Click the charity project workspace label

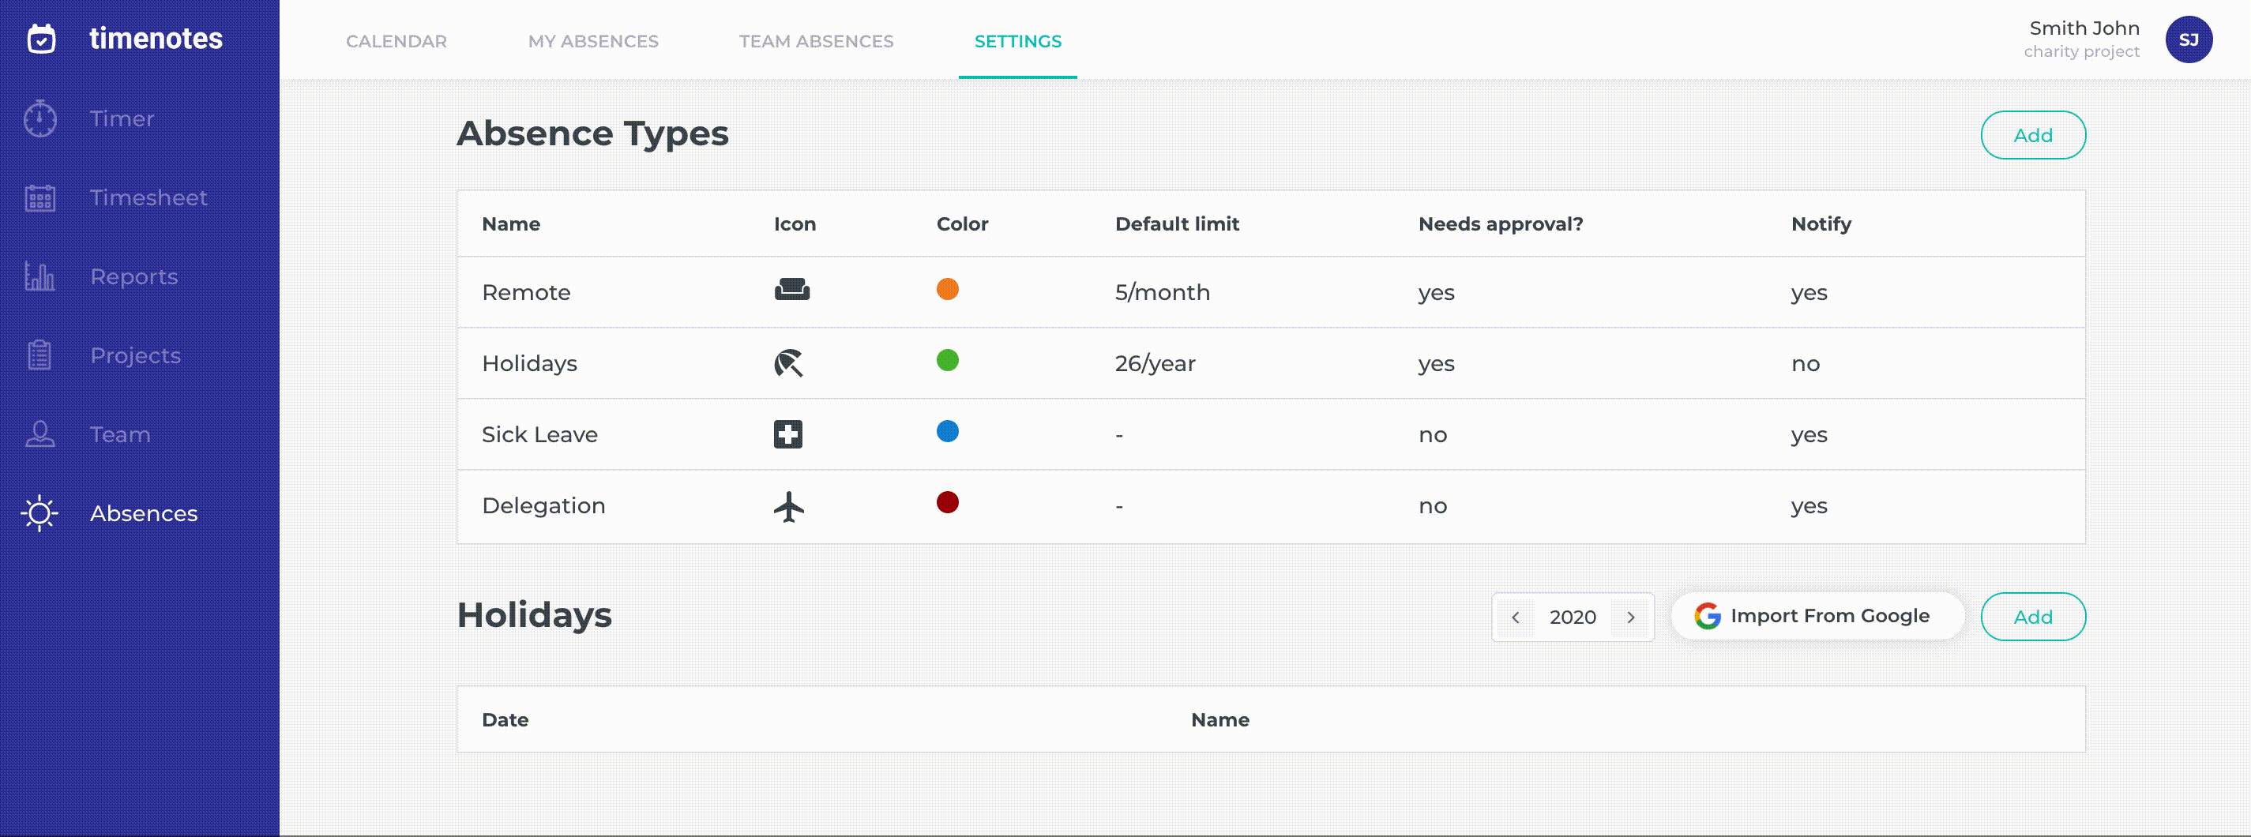coord(2081,51)
